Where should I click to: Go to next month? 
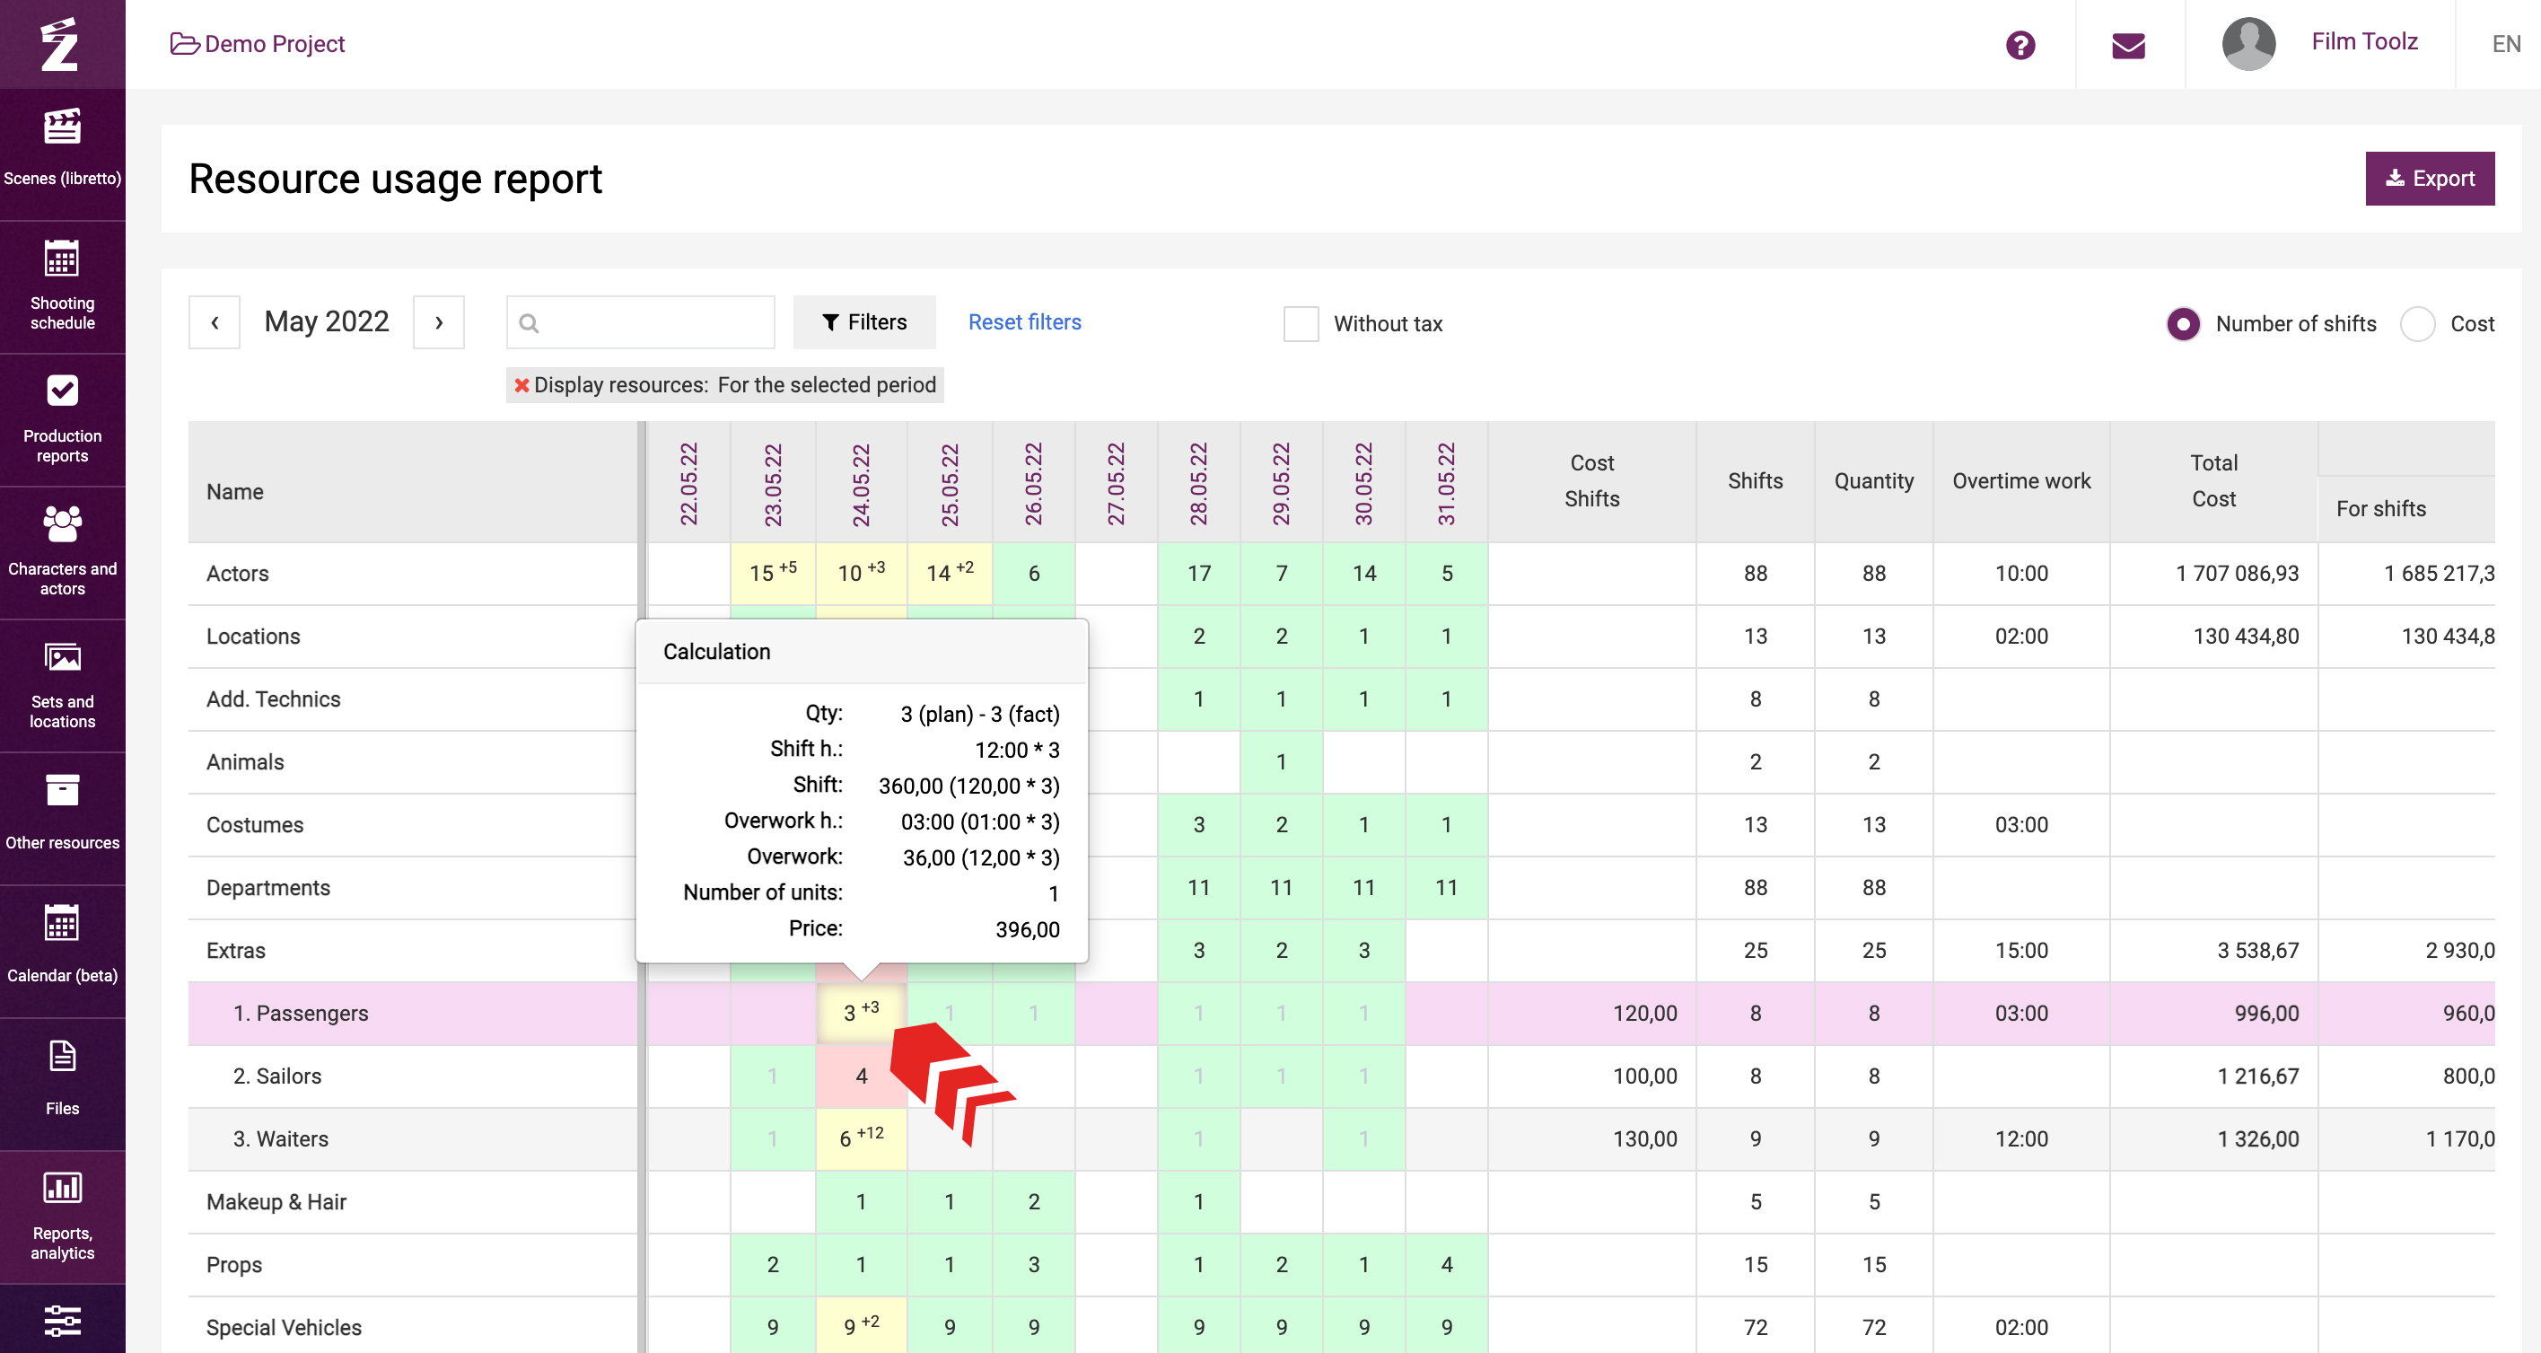point(439,321)
